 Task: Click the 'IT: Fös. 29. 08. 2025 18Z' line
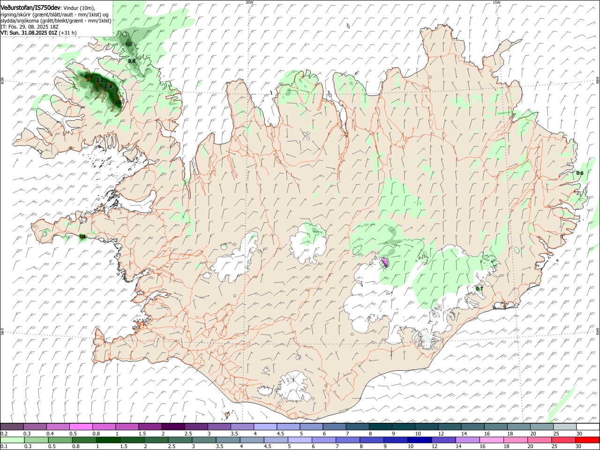pyautogui.click(x=30, y=27)
